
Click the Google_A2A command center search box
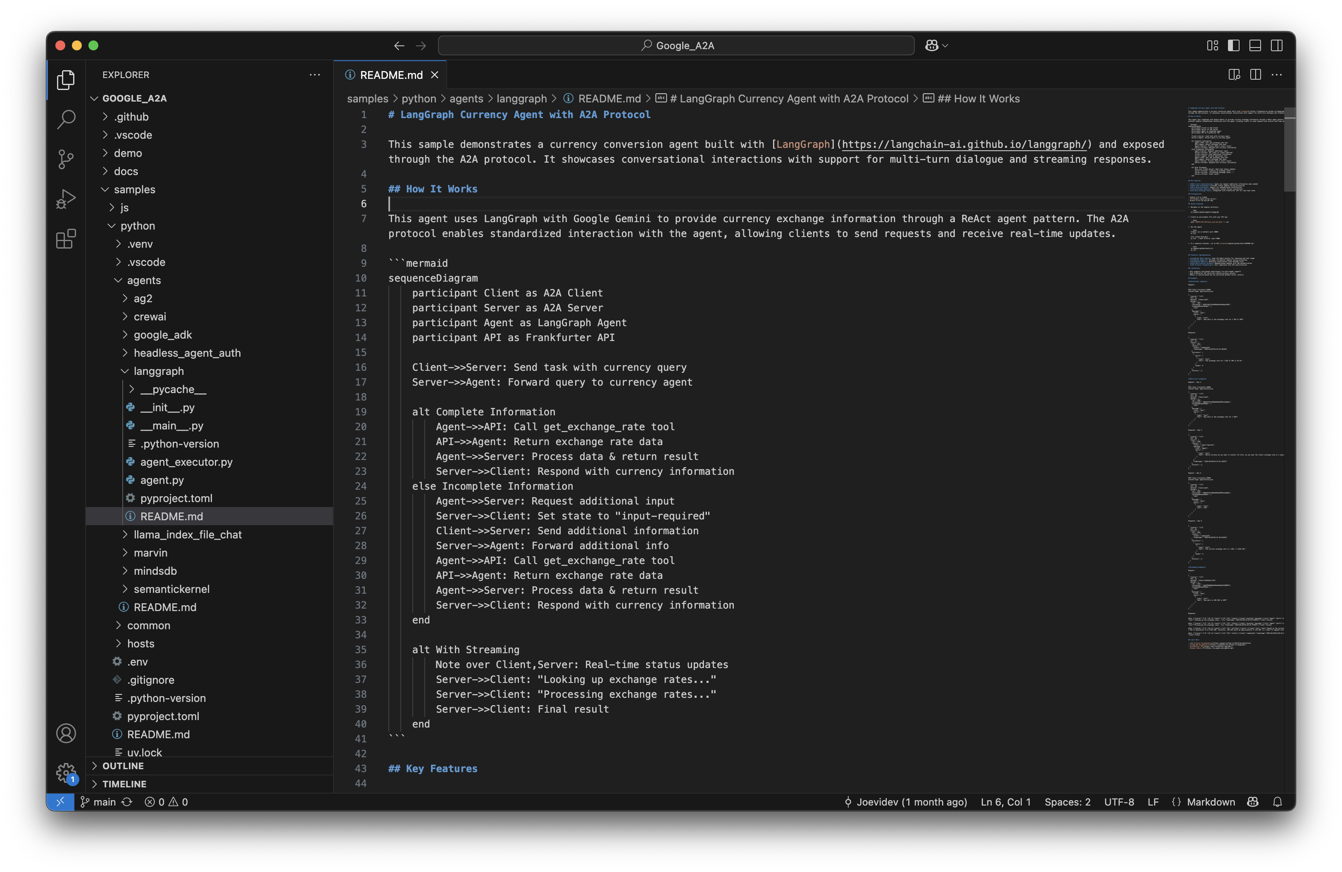coord(676,46)
